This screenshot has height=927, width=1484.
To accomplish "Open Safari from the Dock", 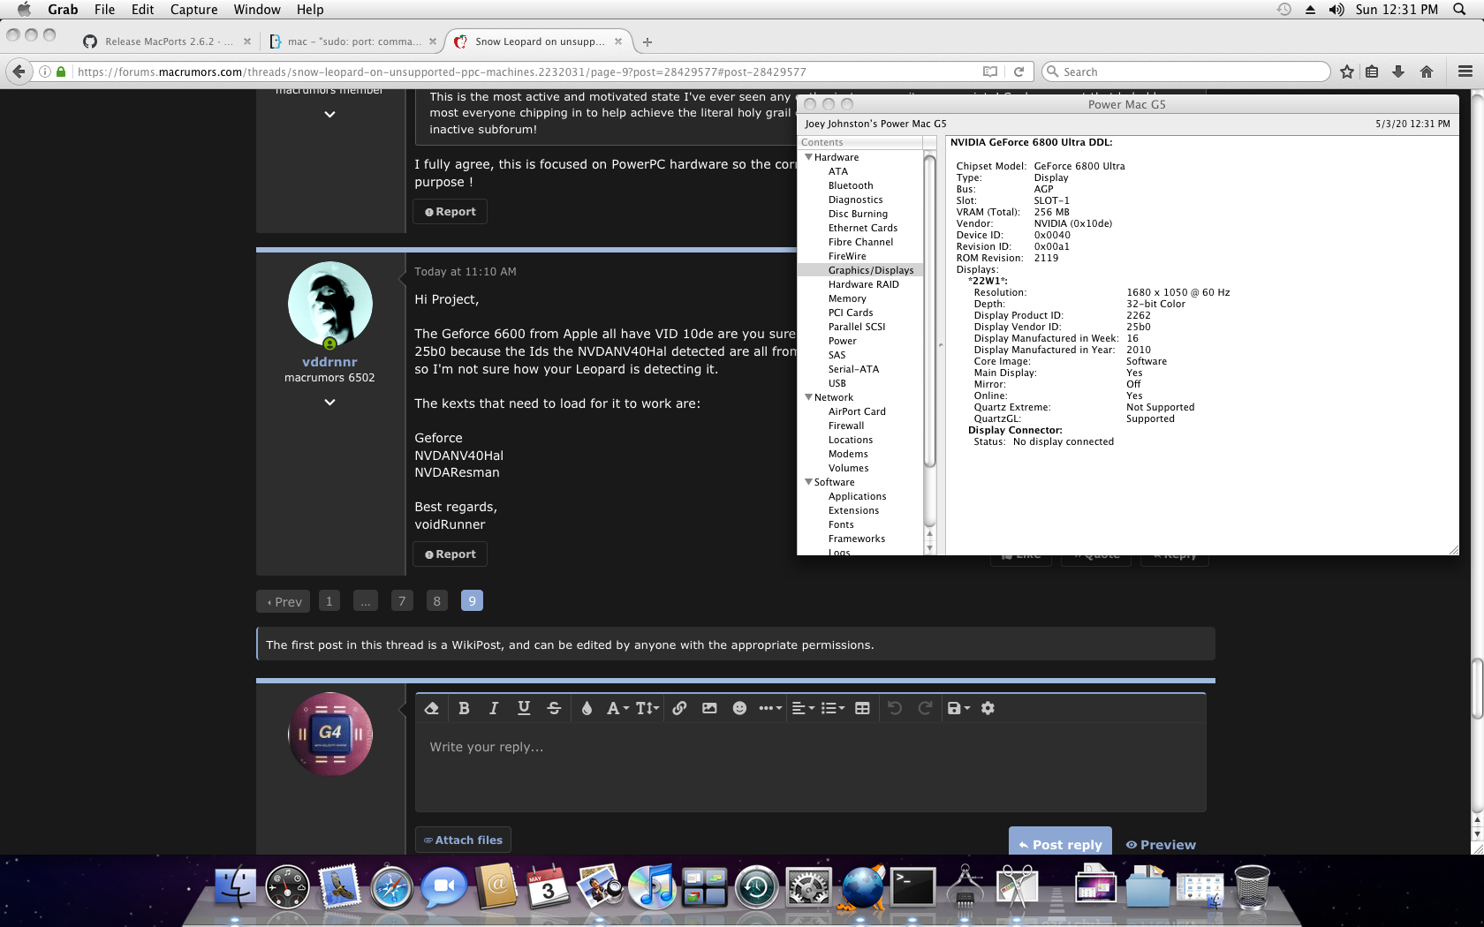I will coord(392,886).
